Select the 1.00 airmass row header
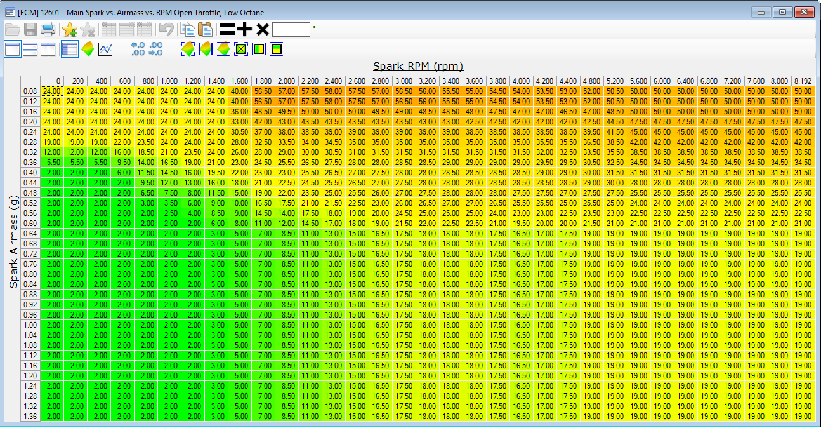Screen dimensions: 821x428 [30, 324]
